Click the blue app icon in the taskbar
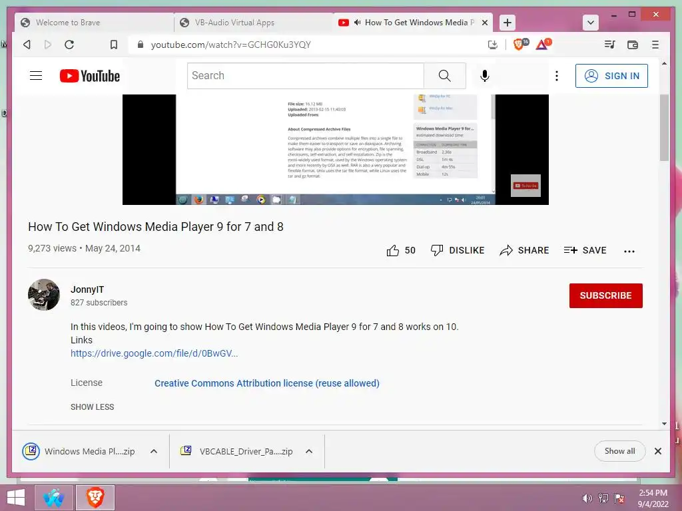The width and height of the screenshot is (682, 511). coord(53,498)
